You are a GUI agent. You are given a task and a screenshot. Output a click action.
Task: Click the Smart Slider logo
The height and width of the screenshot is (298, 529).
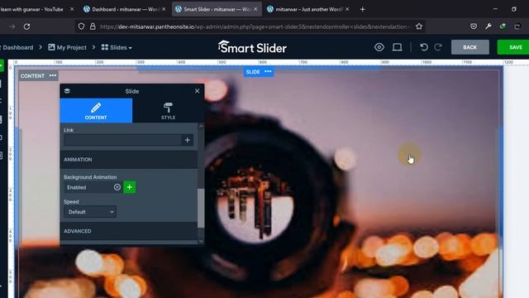tap(252, 47)
